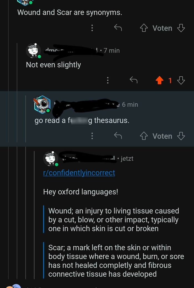
Task: Upvote the 'go read a thesaurus' comment
Action: (144, 136)
